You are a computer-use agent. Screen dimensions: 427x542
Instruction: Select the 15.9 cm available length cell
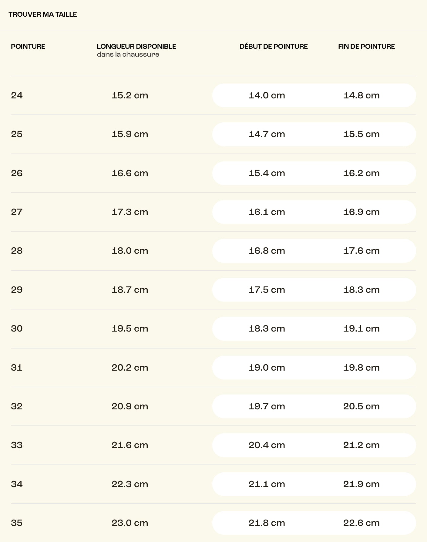130,134
